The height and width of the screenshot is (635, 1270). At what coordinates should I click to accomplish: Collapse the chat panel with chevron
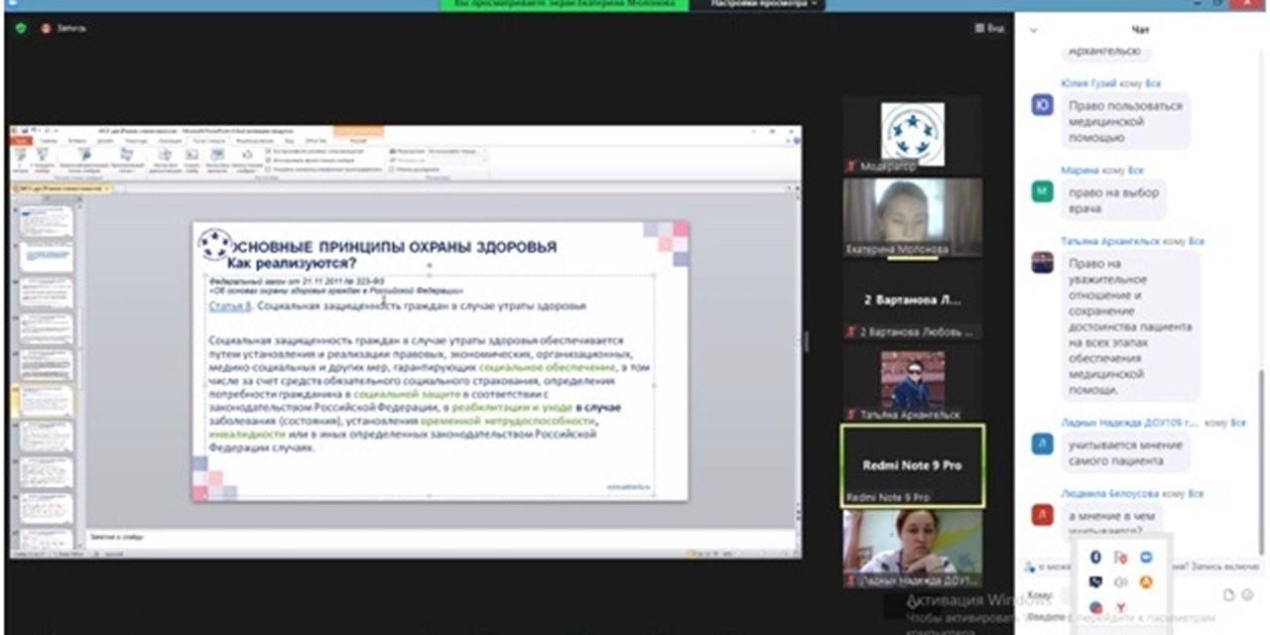coord(1033,30)
